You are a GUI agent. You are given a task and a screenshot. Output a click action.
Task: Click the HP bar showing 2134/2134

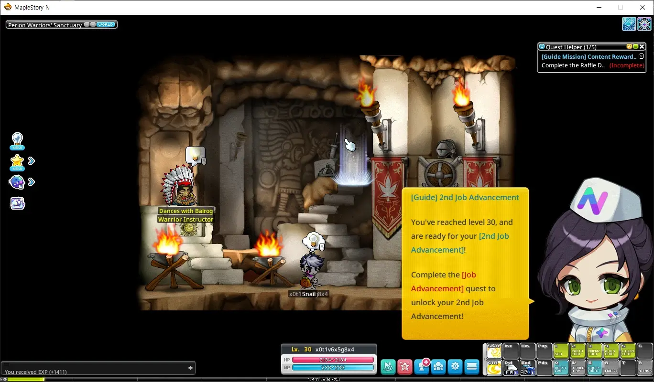(333, 360)
